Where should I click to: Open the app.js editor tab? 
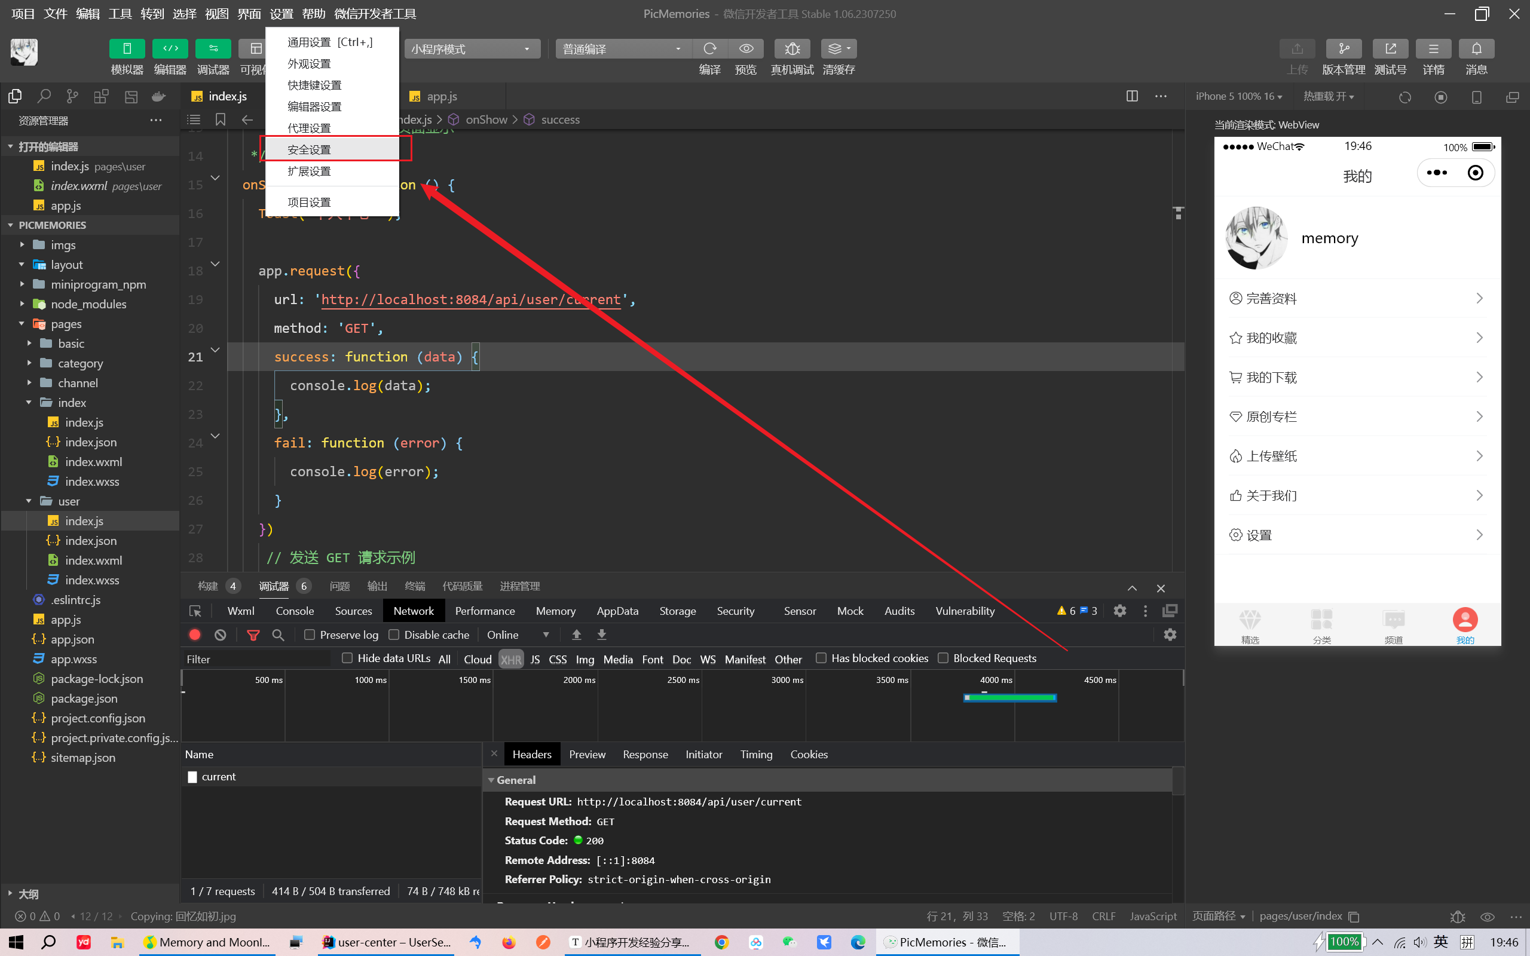pos(441,96)
